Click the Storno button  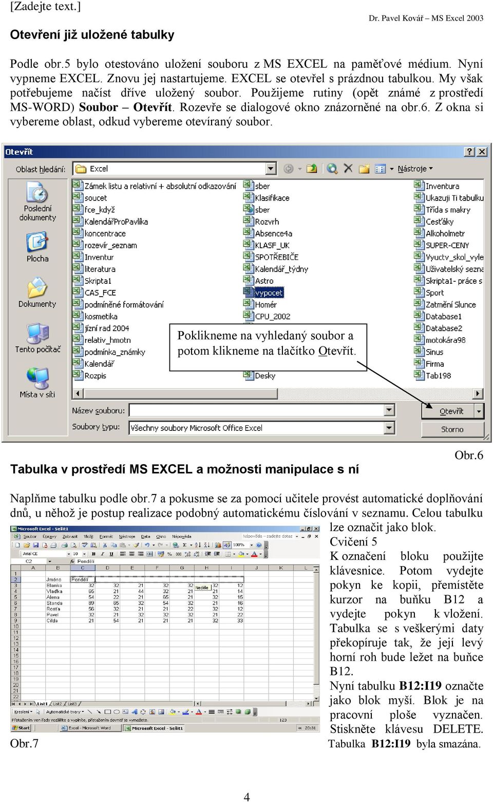pyautogui.click(x=452, y=429)
